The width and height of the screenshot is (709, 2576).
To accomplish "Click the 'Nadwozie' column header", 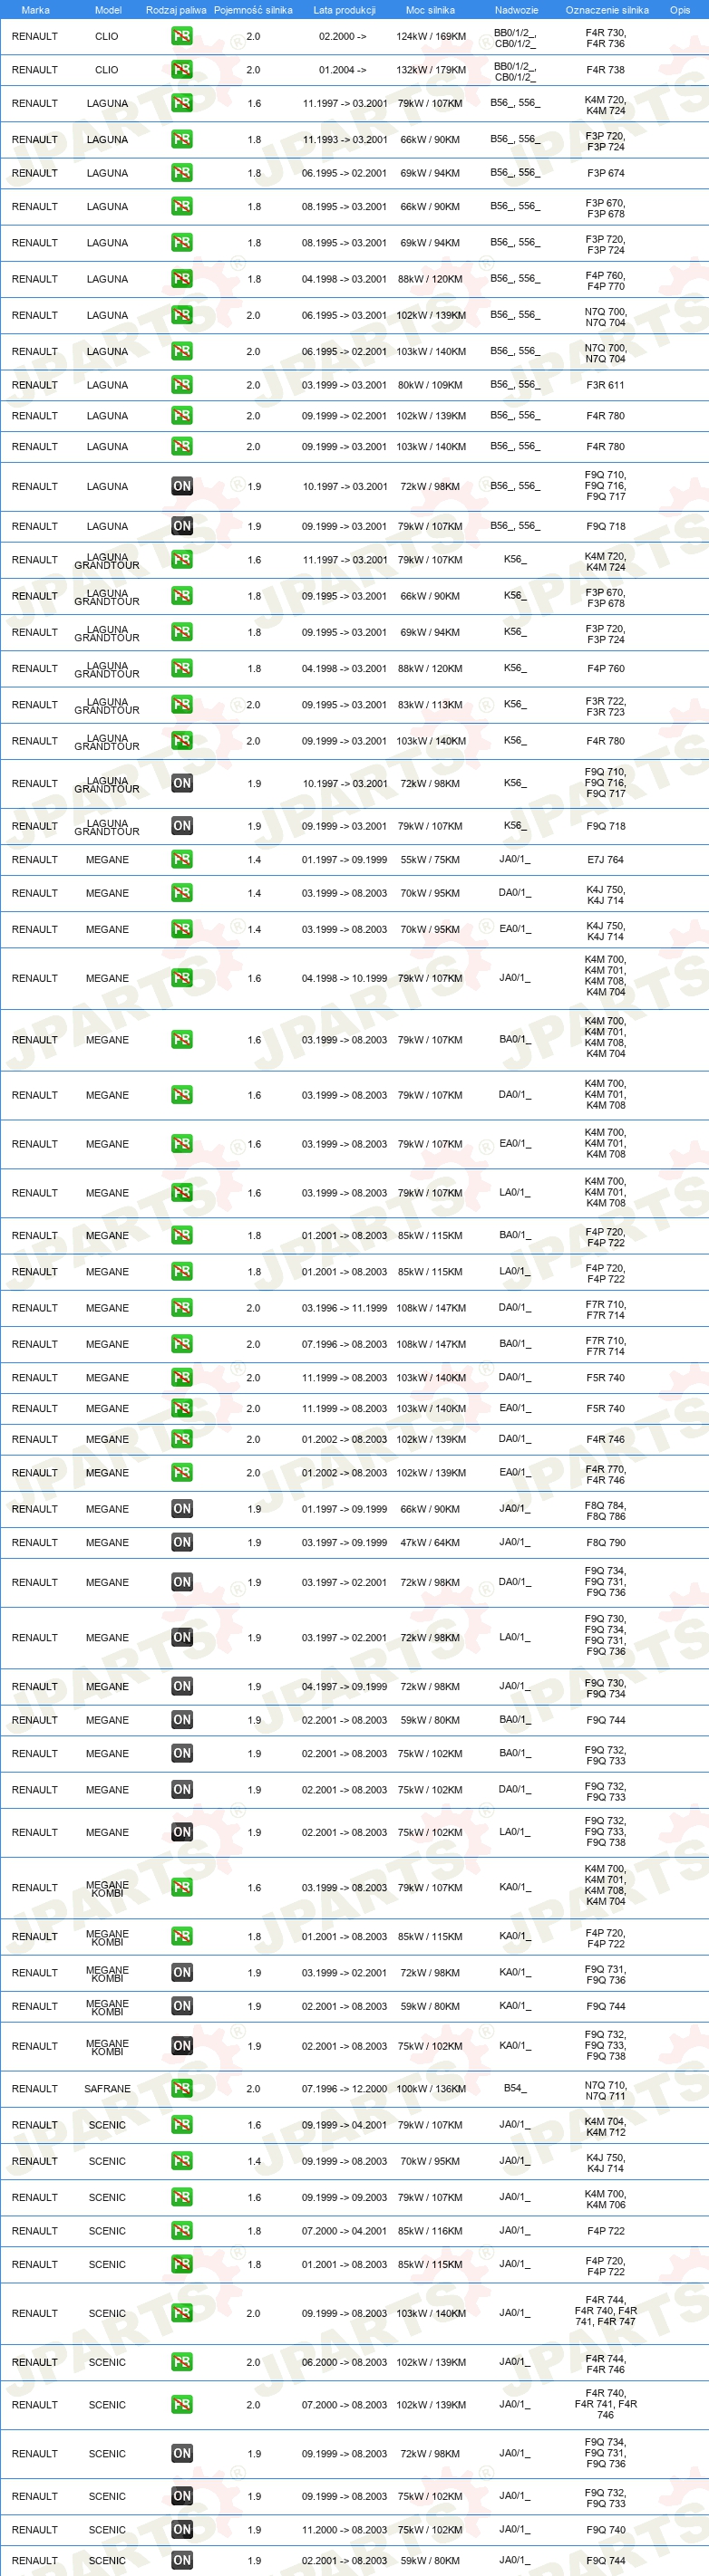I will pos(517,10).
